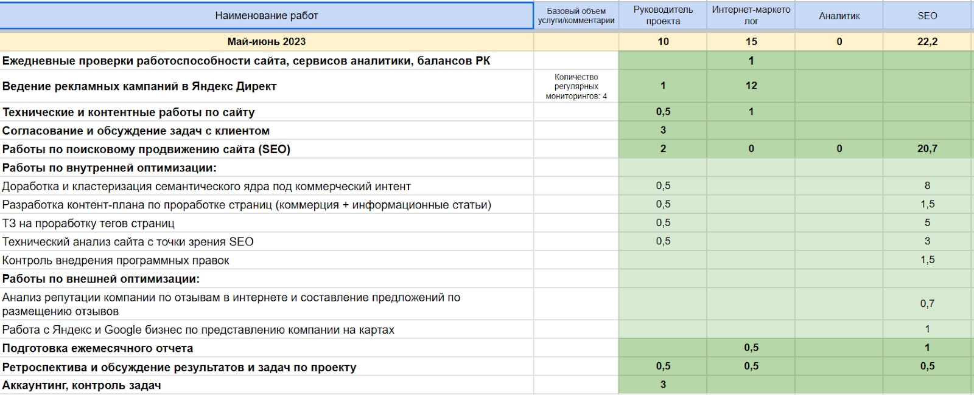974x395 pixels.
Task: Click the "Интернет-маркетолог" column header
Action: point(751,16)
